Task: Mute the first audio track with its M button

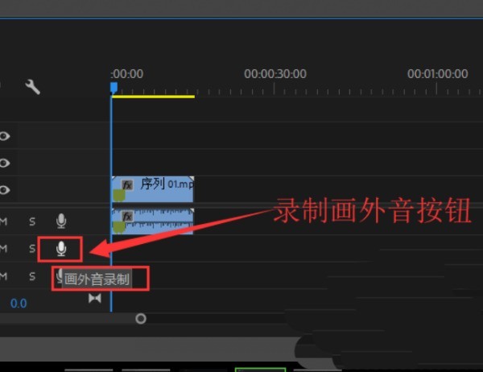Action: pos(4,221)
